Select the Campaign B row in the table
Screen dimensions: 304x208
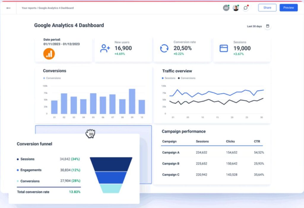tap(171, 163)
